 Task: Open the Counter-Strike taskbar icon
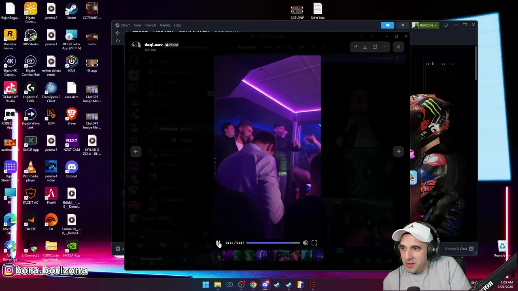pos(300,285)
